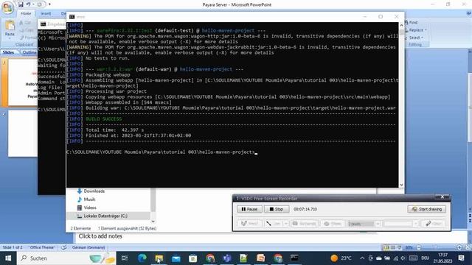
Task: Start Slide Show view icon
Action: 400,247
